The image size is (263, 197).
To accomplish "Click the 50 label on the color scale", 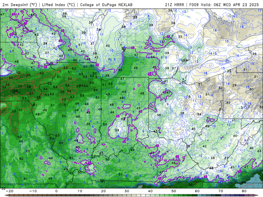I will click(174, 191).
